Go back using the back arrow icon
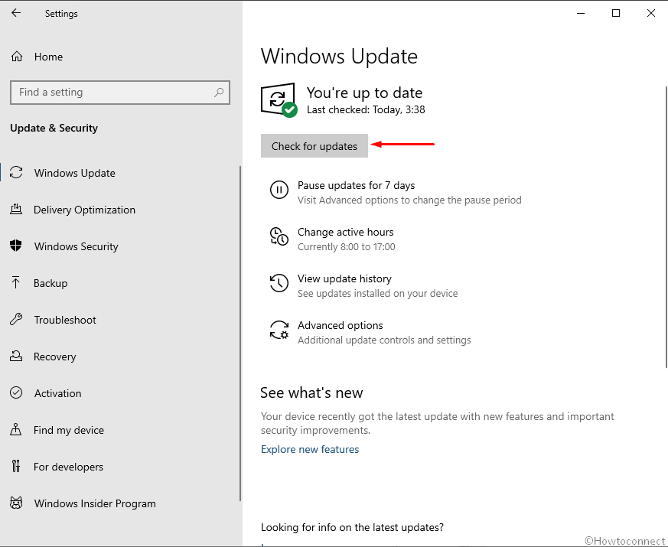Image resolution: width=668 pixels, height=547 pixels. point(16,13)
